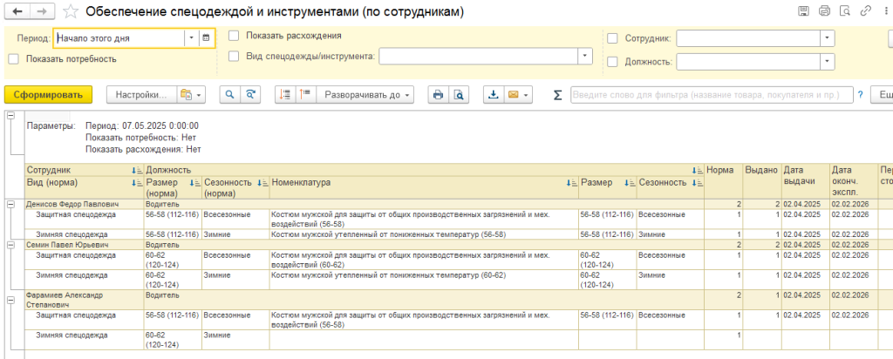
Task: Open the Настройки... button
Action: click(x=139, y=95)
